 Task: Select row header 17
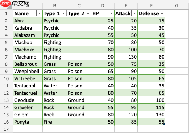click(x=6, y=129)
